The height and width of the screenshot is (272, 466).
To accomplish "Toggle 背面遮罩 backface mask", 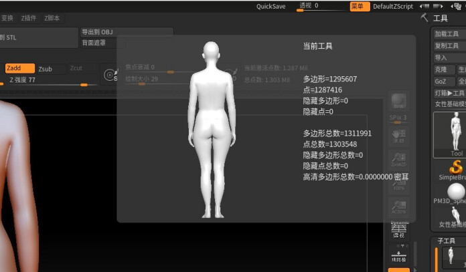I will coord(94,43).
